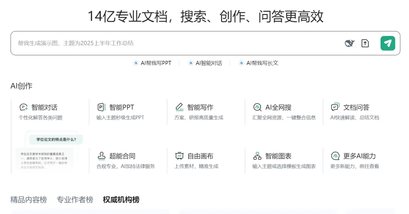Click the 超能合同 stamp icon
Viewport: 409px width, 214px height.
(x=101, y=156)
